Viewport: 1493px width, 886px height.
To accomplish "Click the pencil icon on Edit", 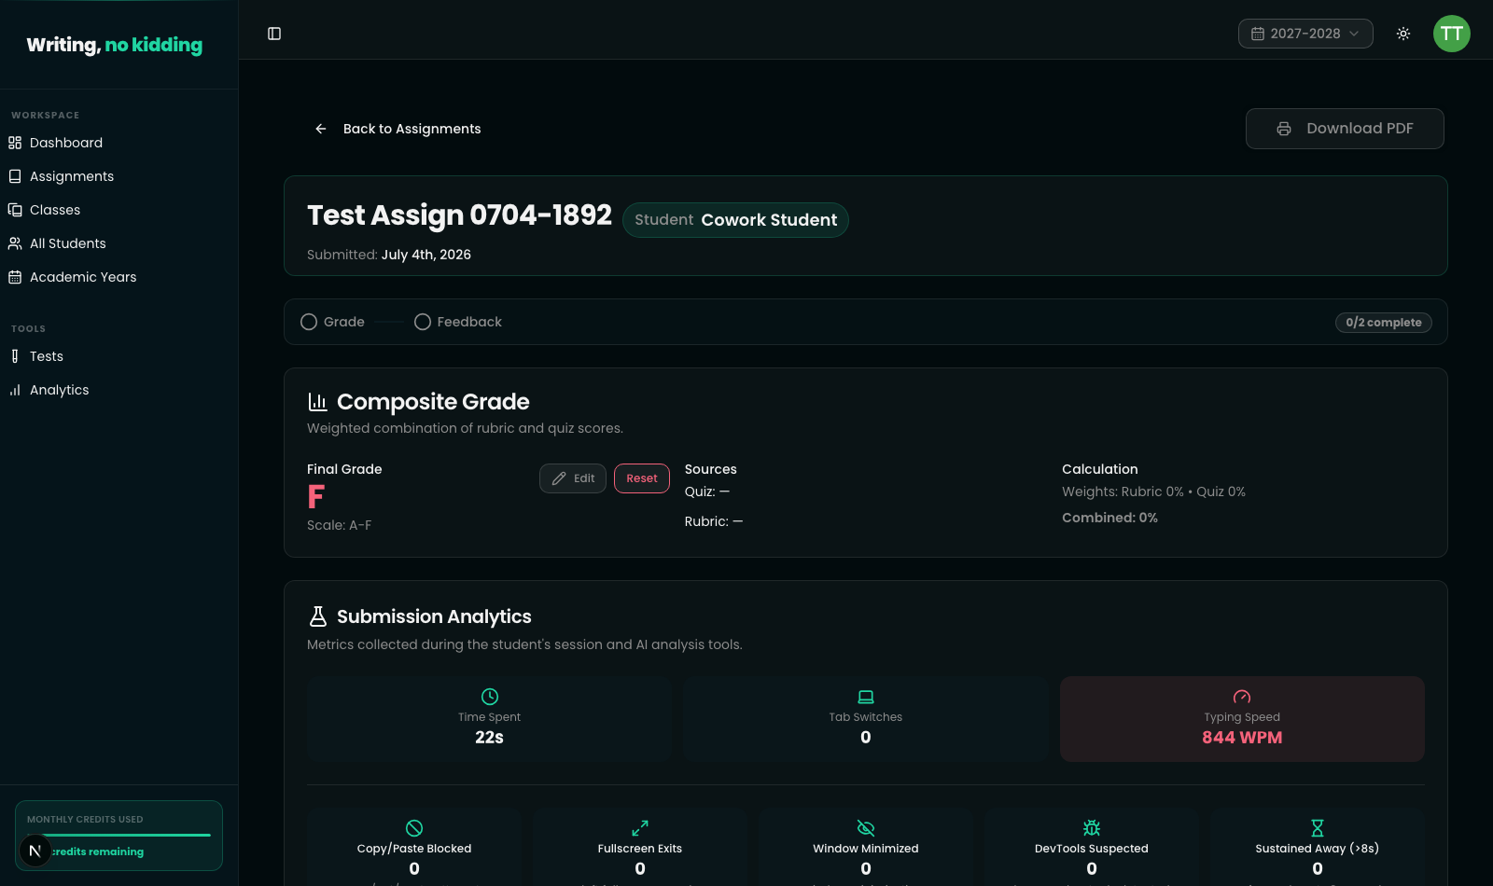I will point(559,478).
